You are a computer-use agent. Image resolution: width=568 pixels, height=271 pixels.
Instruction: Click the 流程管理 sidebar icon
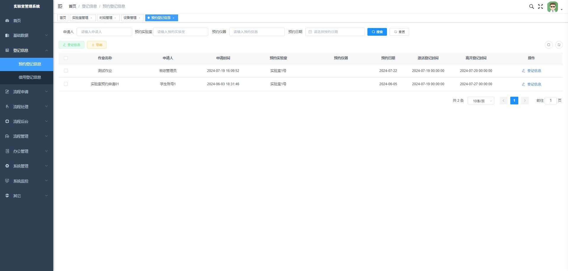pos(7,136)
